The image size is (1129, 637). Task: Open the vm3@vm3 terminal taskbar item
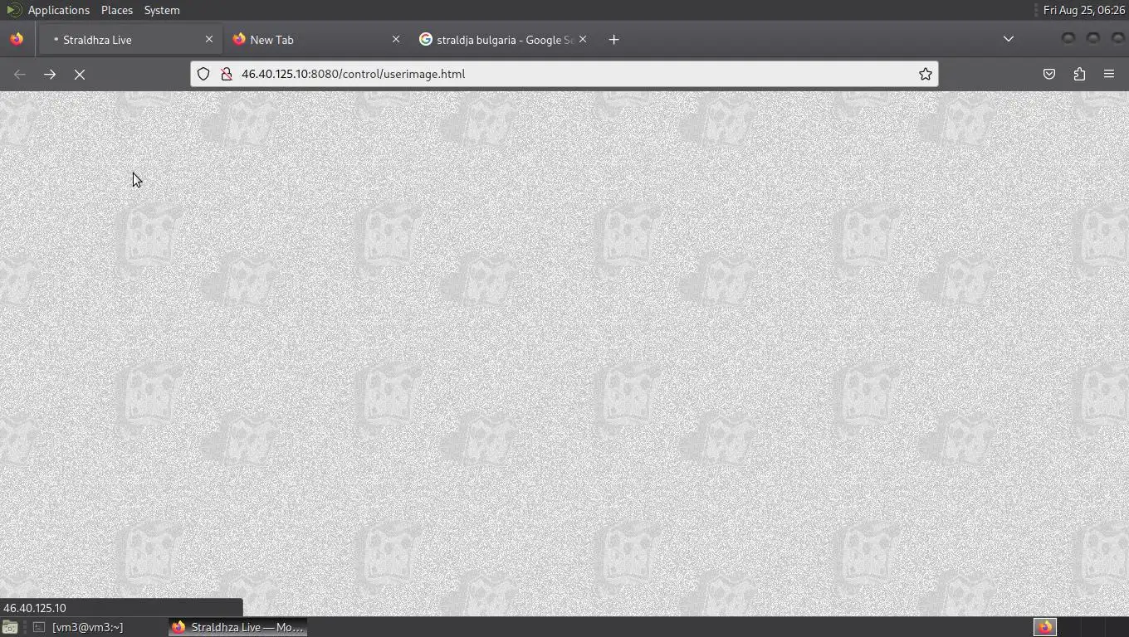tap(79, 627)
